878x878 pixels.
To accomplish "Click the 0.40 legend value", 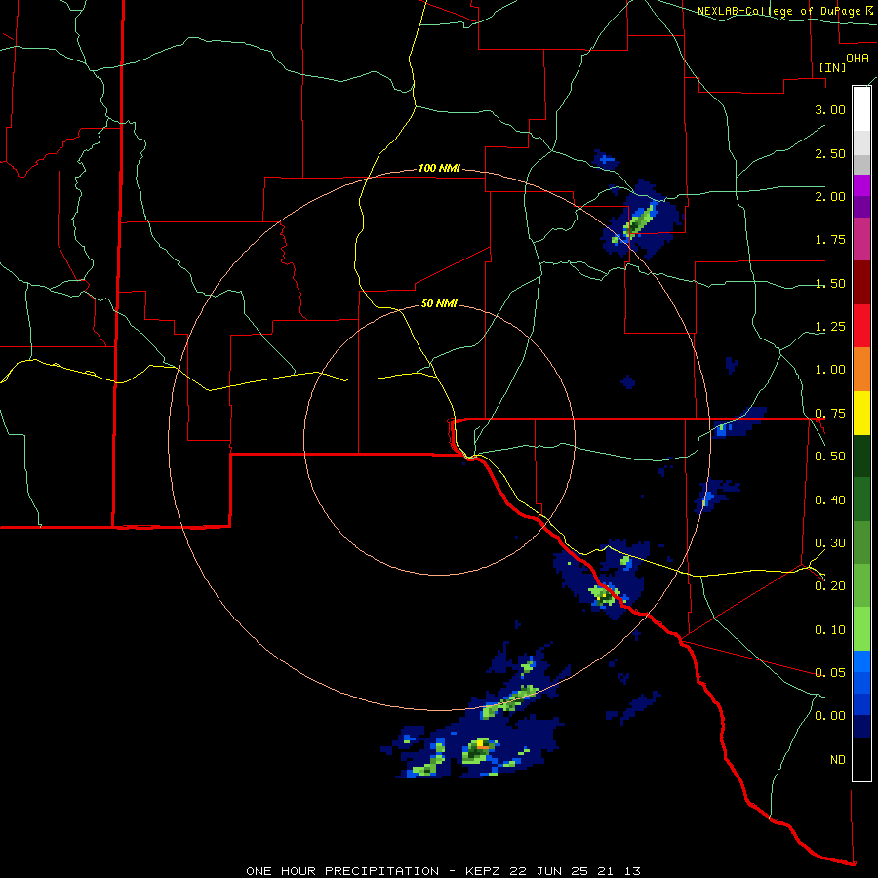I will (830, 499).
